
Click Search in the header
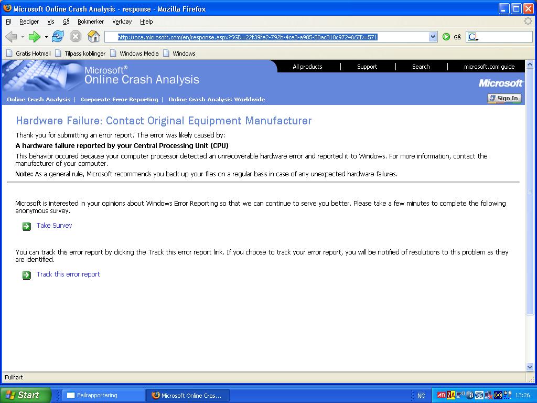[421, 67]
